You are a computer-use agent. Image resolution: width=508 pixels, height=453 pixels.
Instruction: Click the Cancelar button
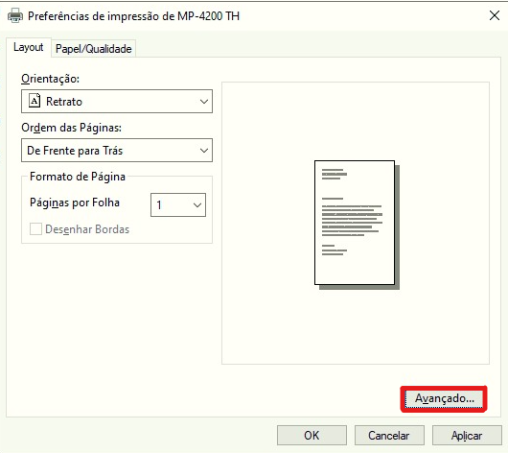(389, 435)
